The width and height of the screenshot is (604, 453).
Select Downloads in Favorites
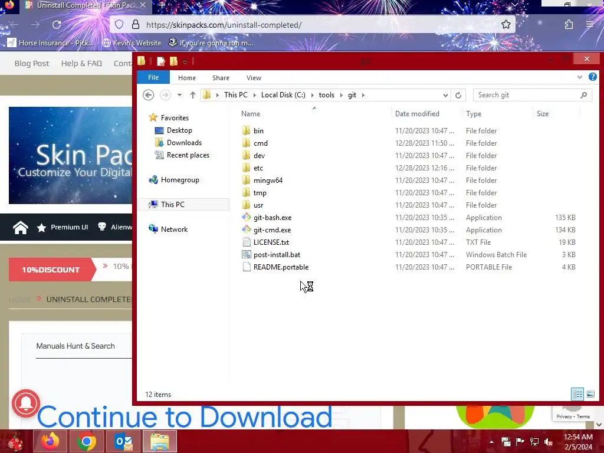pos(184,143)
